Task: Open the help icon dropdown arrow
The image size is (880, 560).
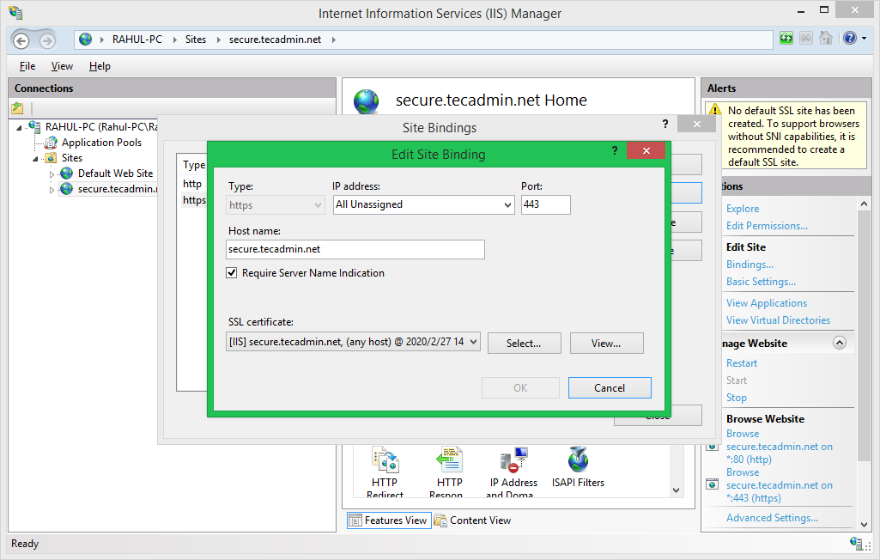Action: pyautogui.click(x=865, y=38)
